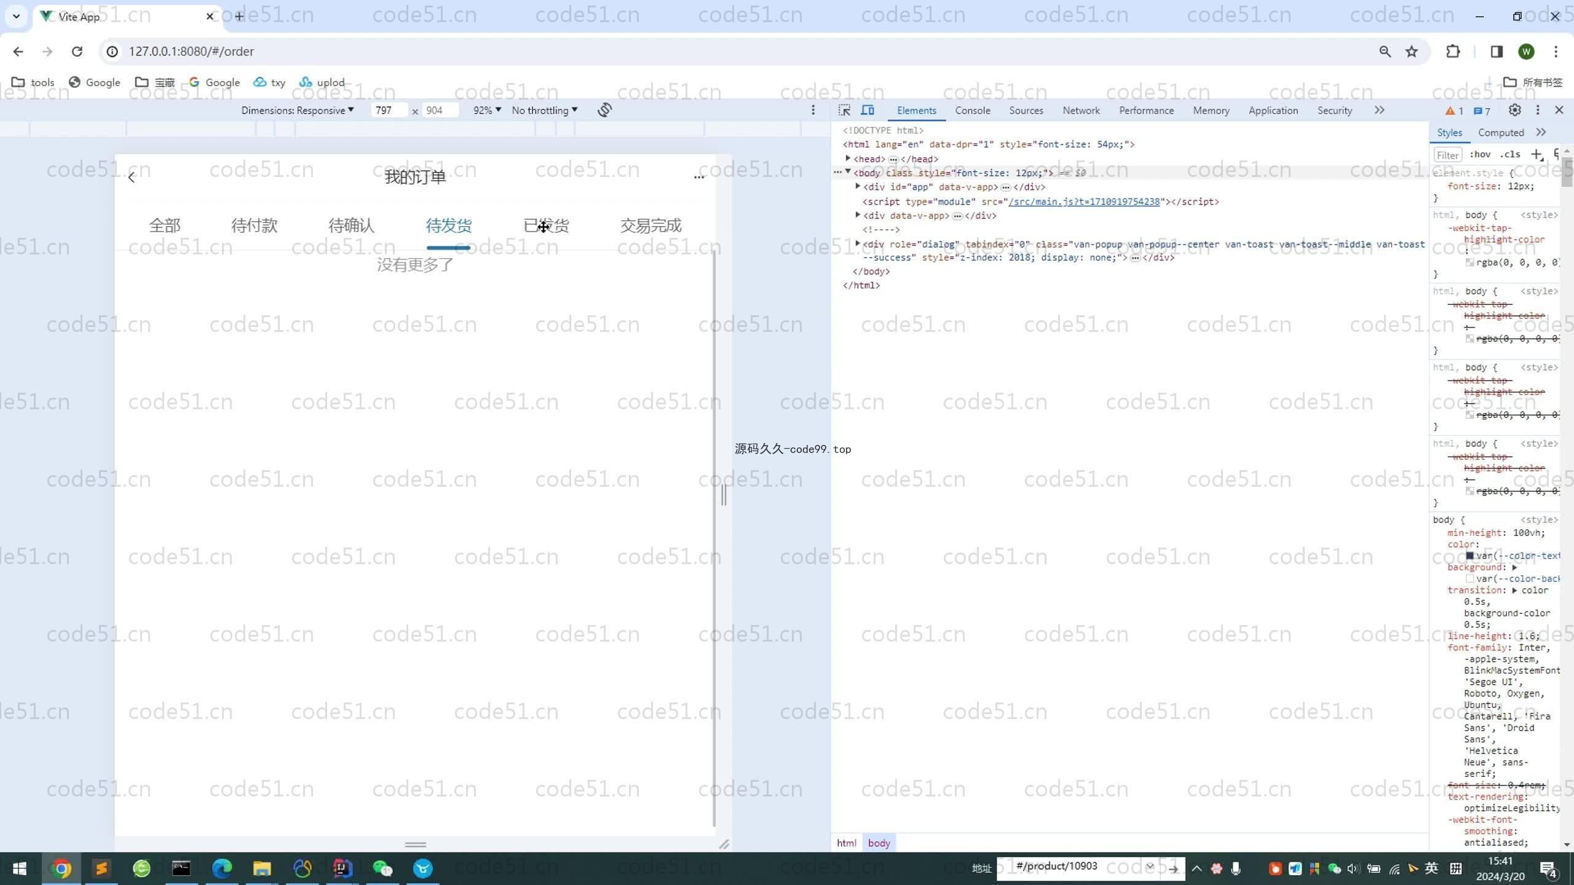Go back with browser back arrow
The width and height of the screenshot is (1574, 885).
18,52
